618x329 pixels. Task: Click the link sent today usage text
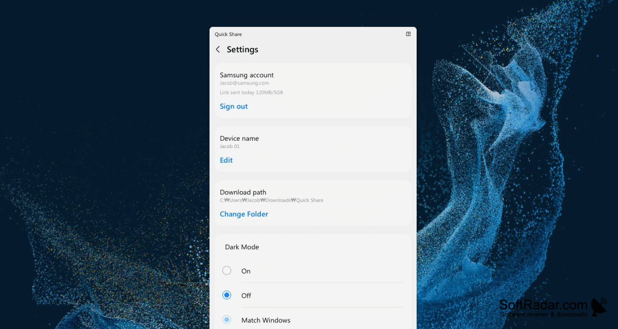click(x=251, y=92)
